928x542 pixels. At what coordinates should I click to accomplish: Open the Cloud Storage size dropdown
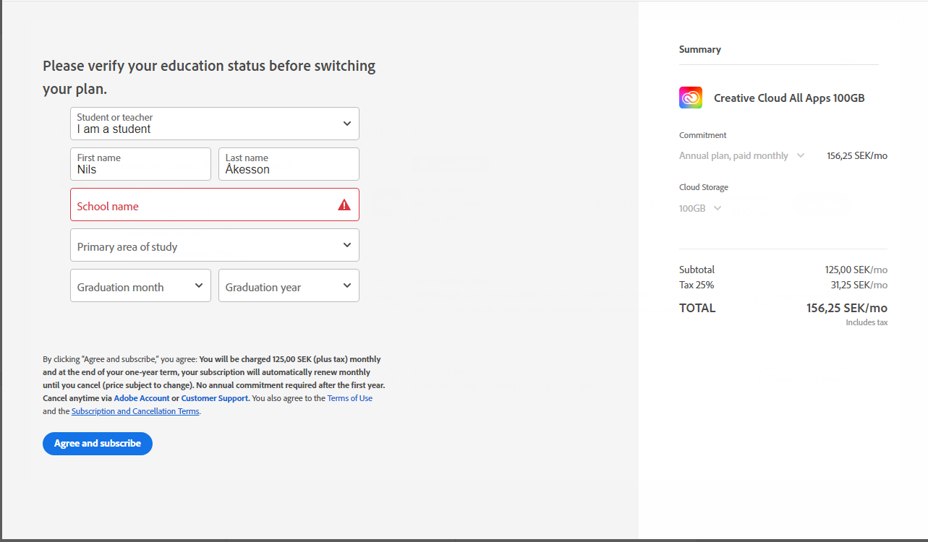click(699, 208)
